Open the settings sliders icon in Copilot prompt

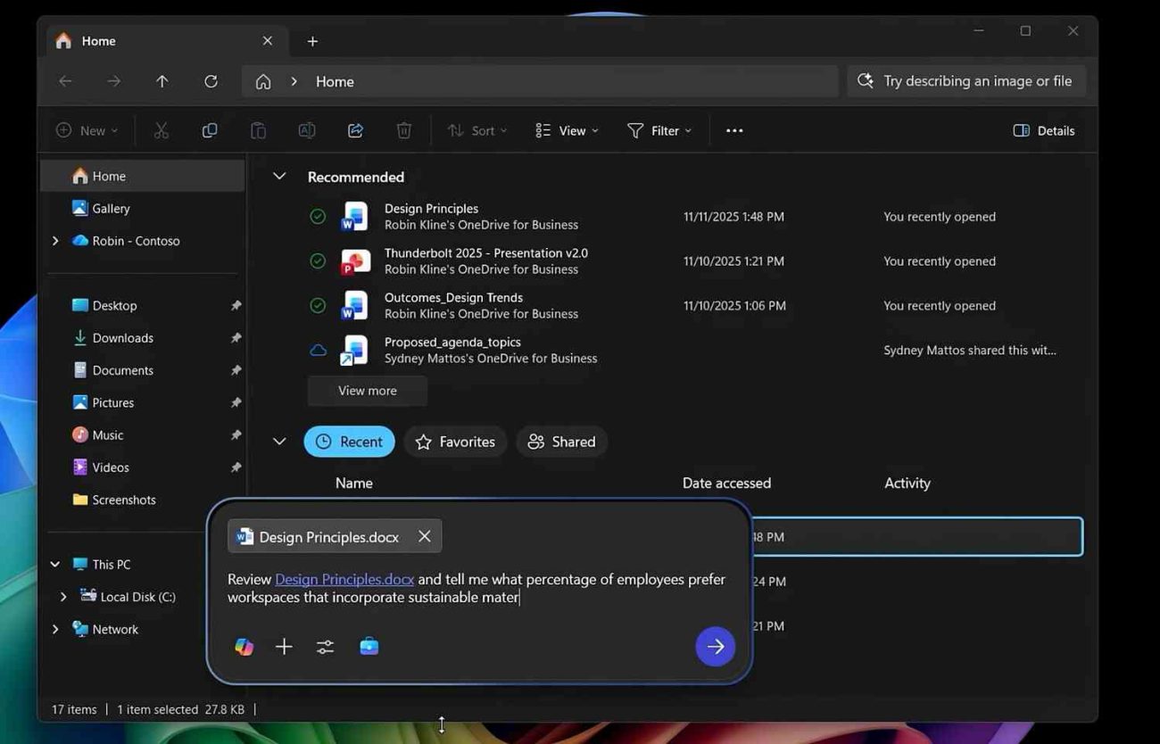[x=324, y=646]
